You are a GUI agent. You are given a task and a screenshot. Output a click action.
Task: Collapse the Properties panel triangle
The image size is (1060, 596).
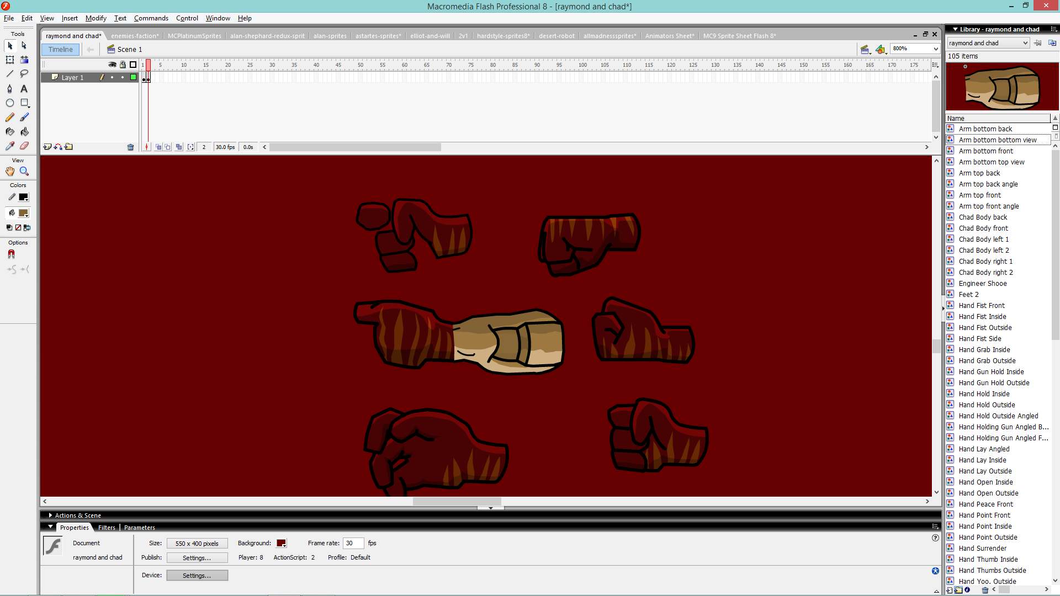(50, 527)
